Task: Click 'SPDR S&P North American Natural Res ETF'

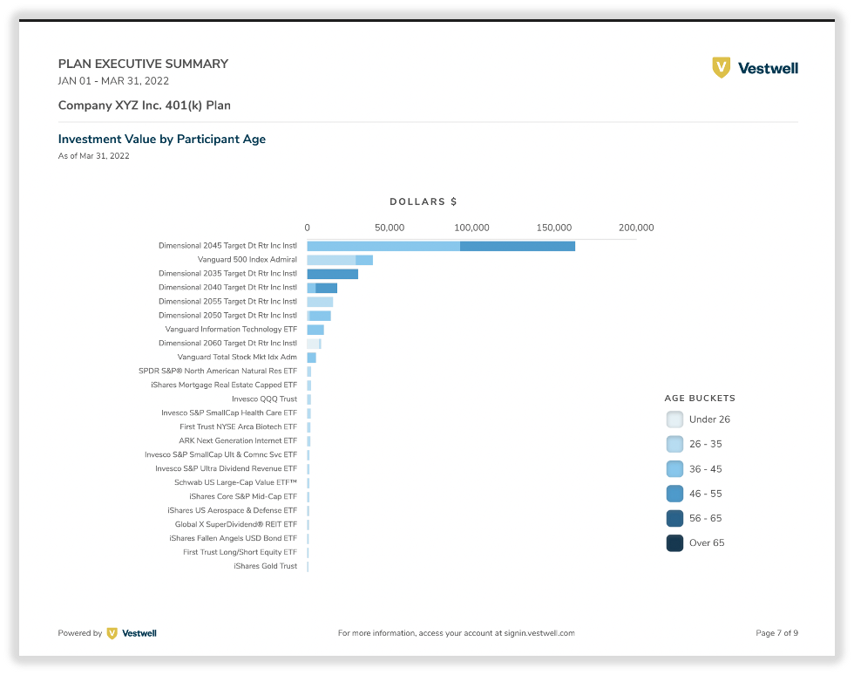Action: pos(218,371)
